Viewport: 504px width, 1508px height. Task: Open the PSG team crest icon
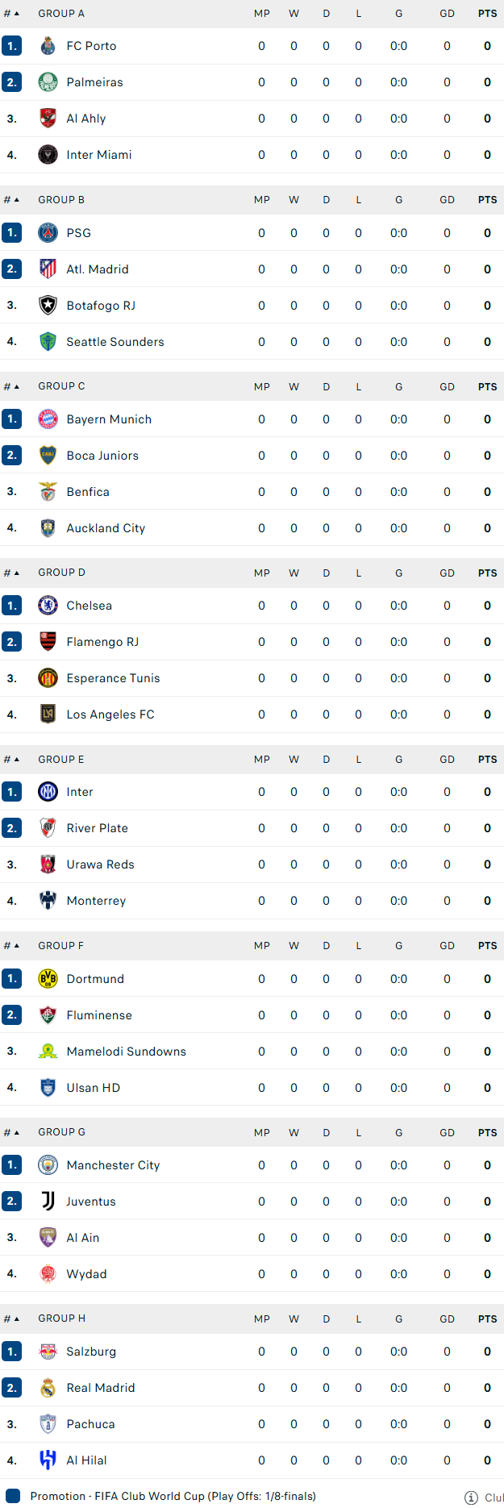(48, 233)
